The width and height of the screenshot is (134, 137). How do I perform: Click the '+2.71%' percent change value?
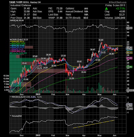tap(120, 9)
